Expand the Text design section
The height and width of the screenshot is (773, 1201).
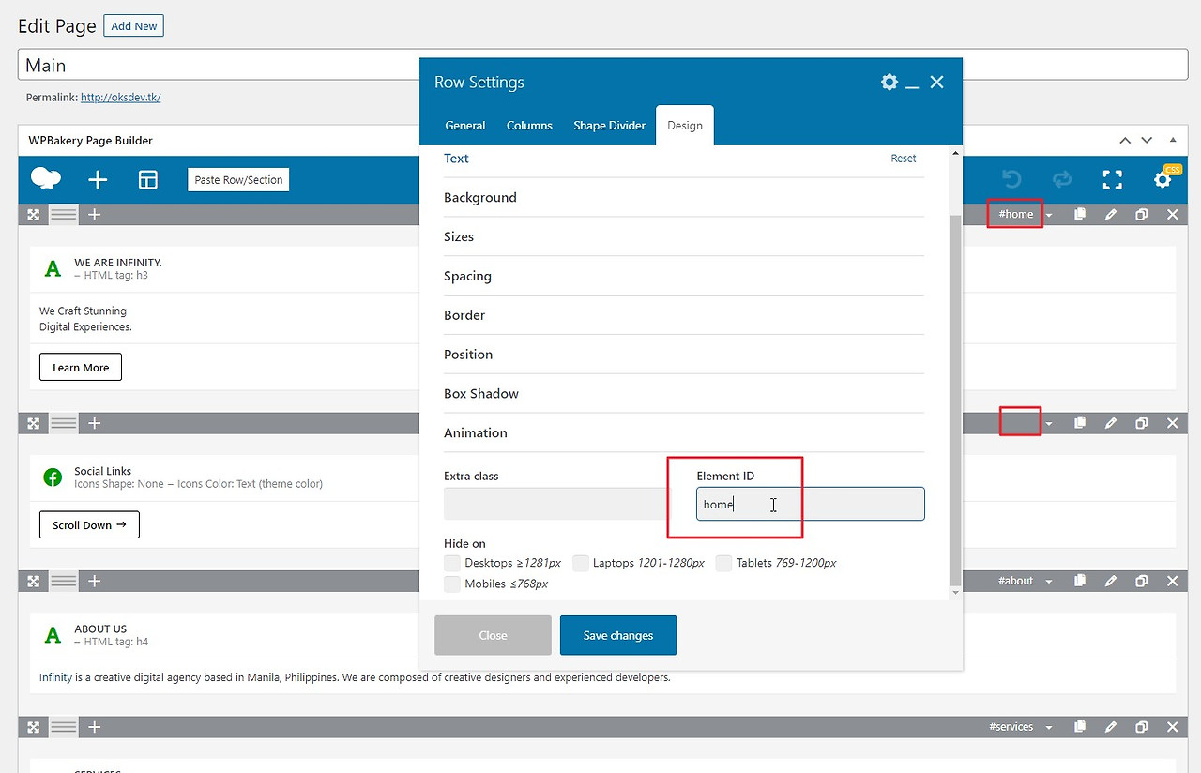point(457,159)
